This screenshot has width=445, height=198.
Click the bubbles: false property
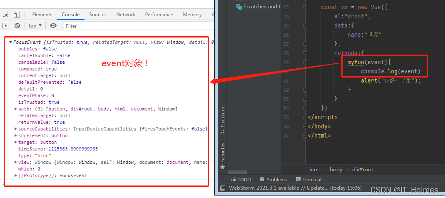point(37,49)
